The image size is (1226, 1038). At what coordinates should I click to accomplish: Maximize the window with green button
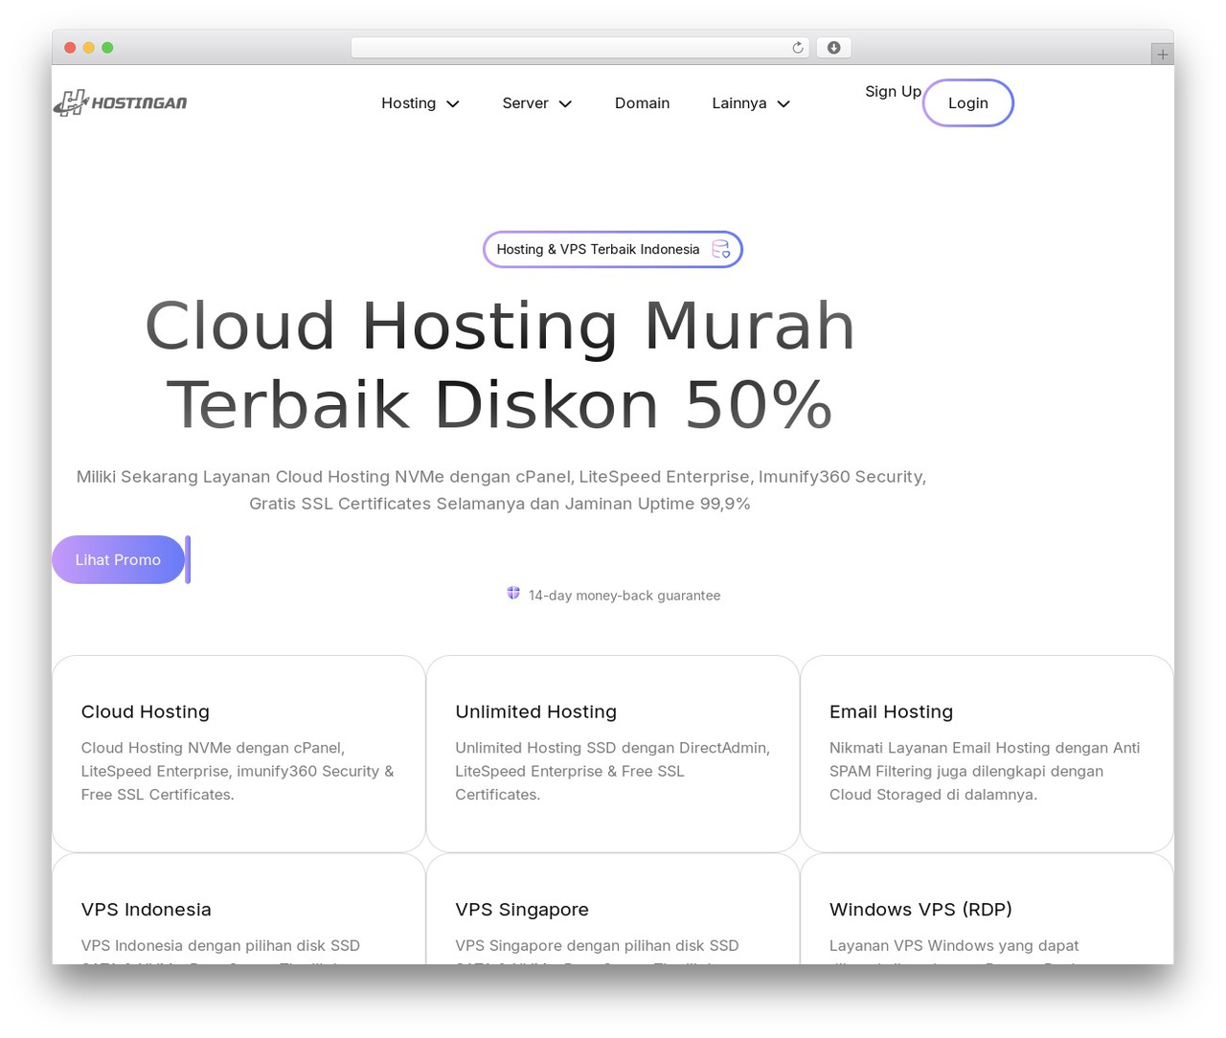coord(107,48)
